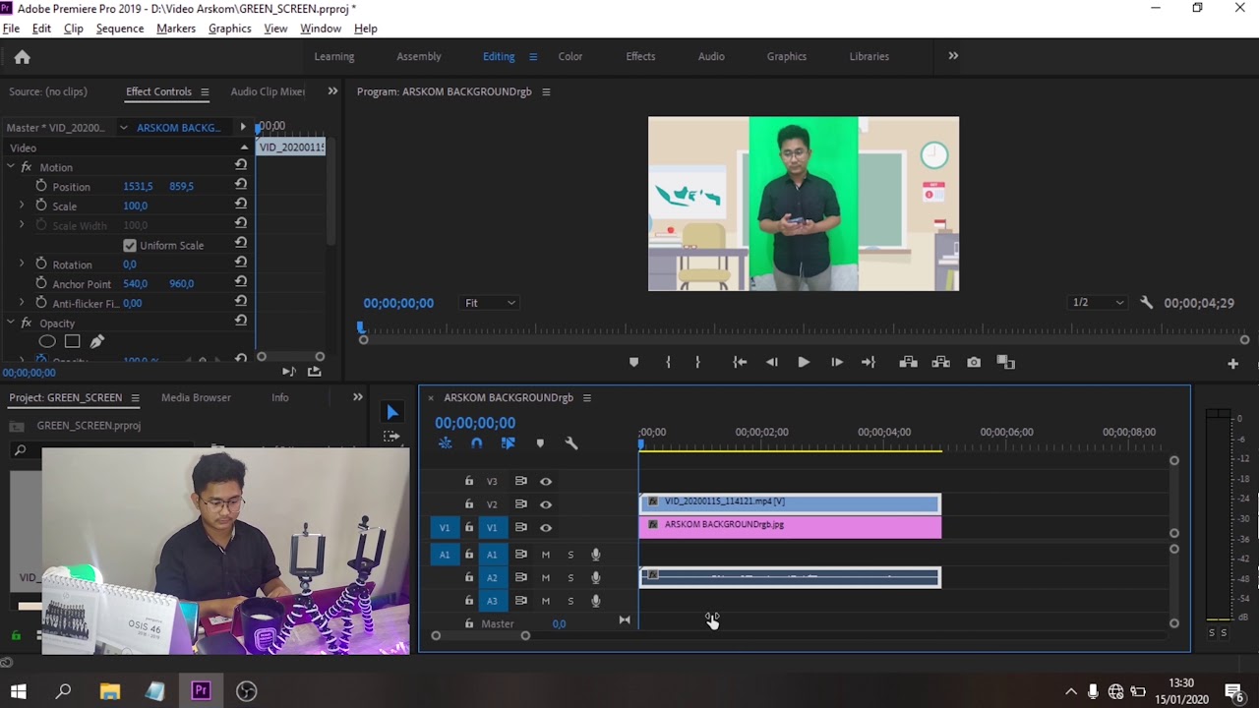
Task: Click the Play-Stop toggle in Program monitor
Action: click(804, 363)
